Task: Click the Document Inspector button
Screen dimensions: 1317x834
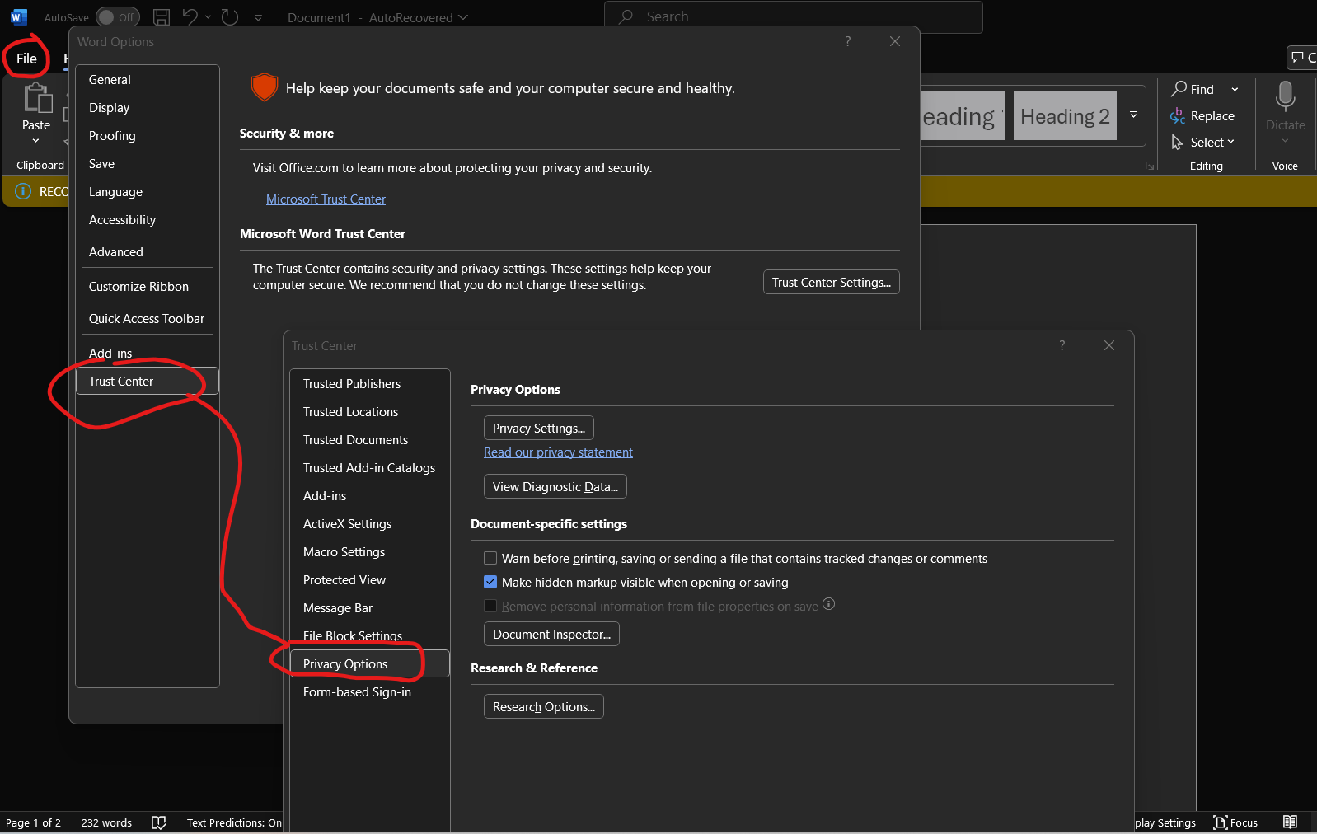Action: click(551, 635)
